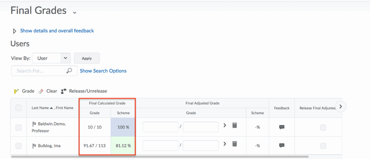Click the Clear eraser action
The image size is (370, 159).
pos(48,91)
